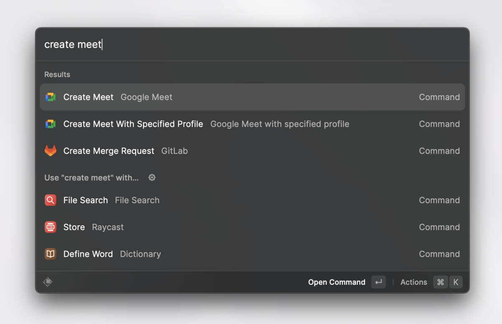Select the Create Meet command row
This screenshot has width=502, height=324.
[252, 97]
